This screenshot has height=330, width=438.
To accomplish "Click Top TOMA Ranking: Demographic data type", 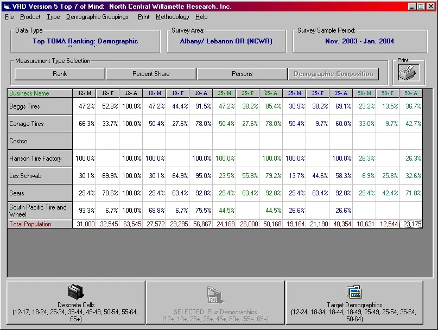I will (85, 41).
